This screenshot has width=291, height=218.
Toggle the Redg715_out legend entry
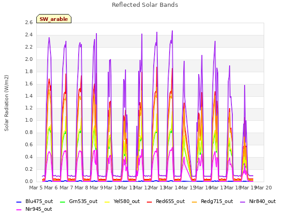[x=212, y=202]
